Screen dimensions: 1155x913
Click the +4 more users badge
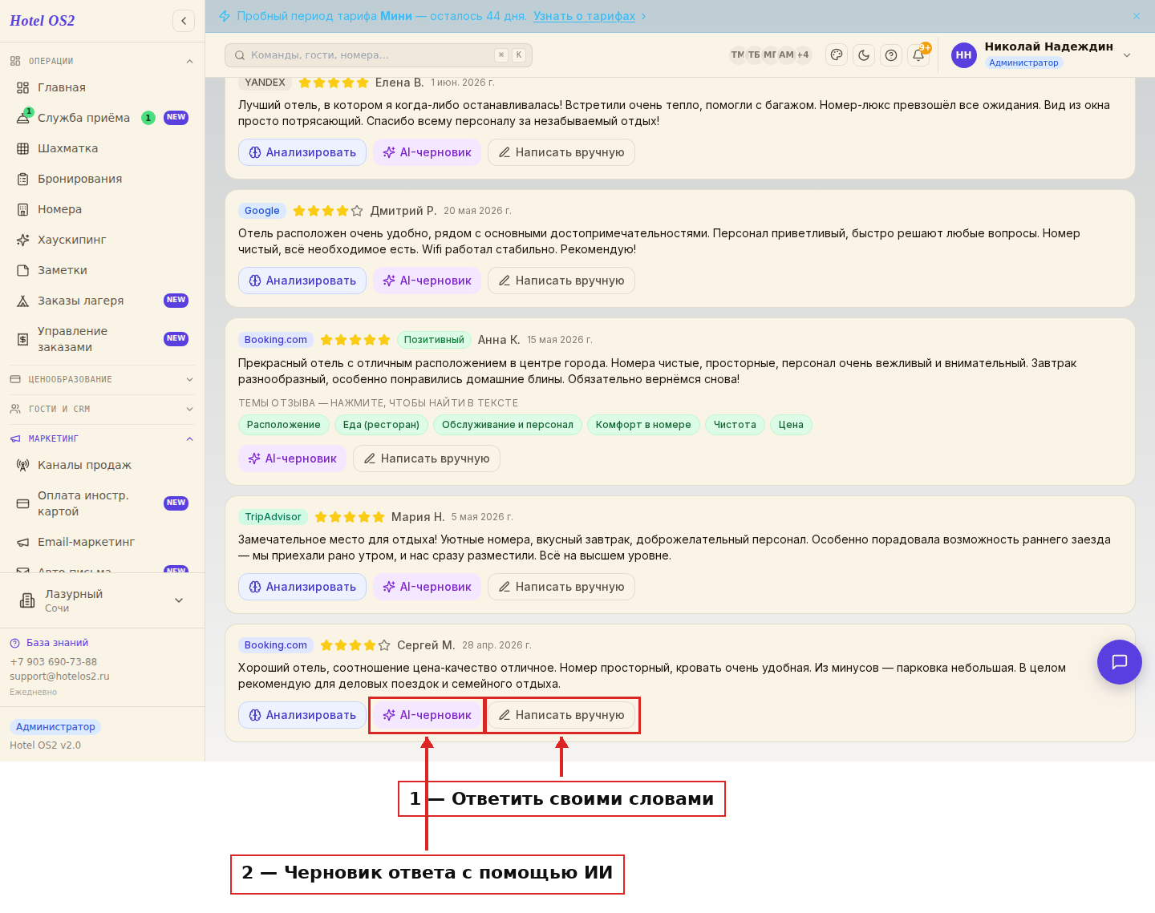click(803, 55)
